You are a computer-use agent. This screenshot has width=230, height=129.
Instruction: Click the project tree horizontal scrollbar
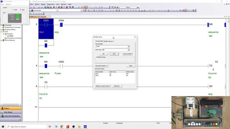(11, 104)
